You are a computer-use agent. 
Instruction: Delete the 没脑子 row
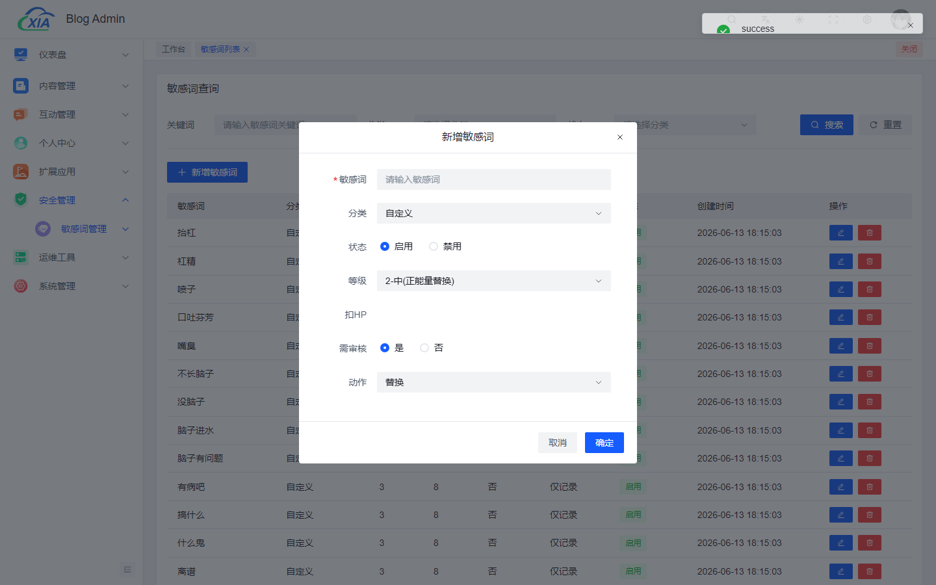pos(869,402)
